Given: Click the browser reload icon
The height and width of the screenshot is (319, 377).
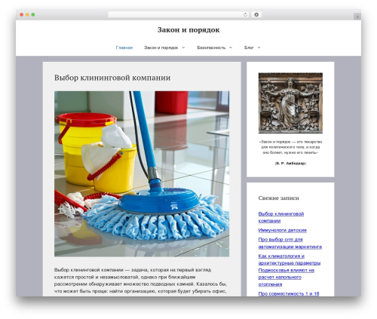Looking at the screenshot, I should click(245, 15).
